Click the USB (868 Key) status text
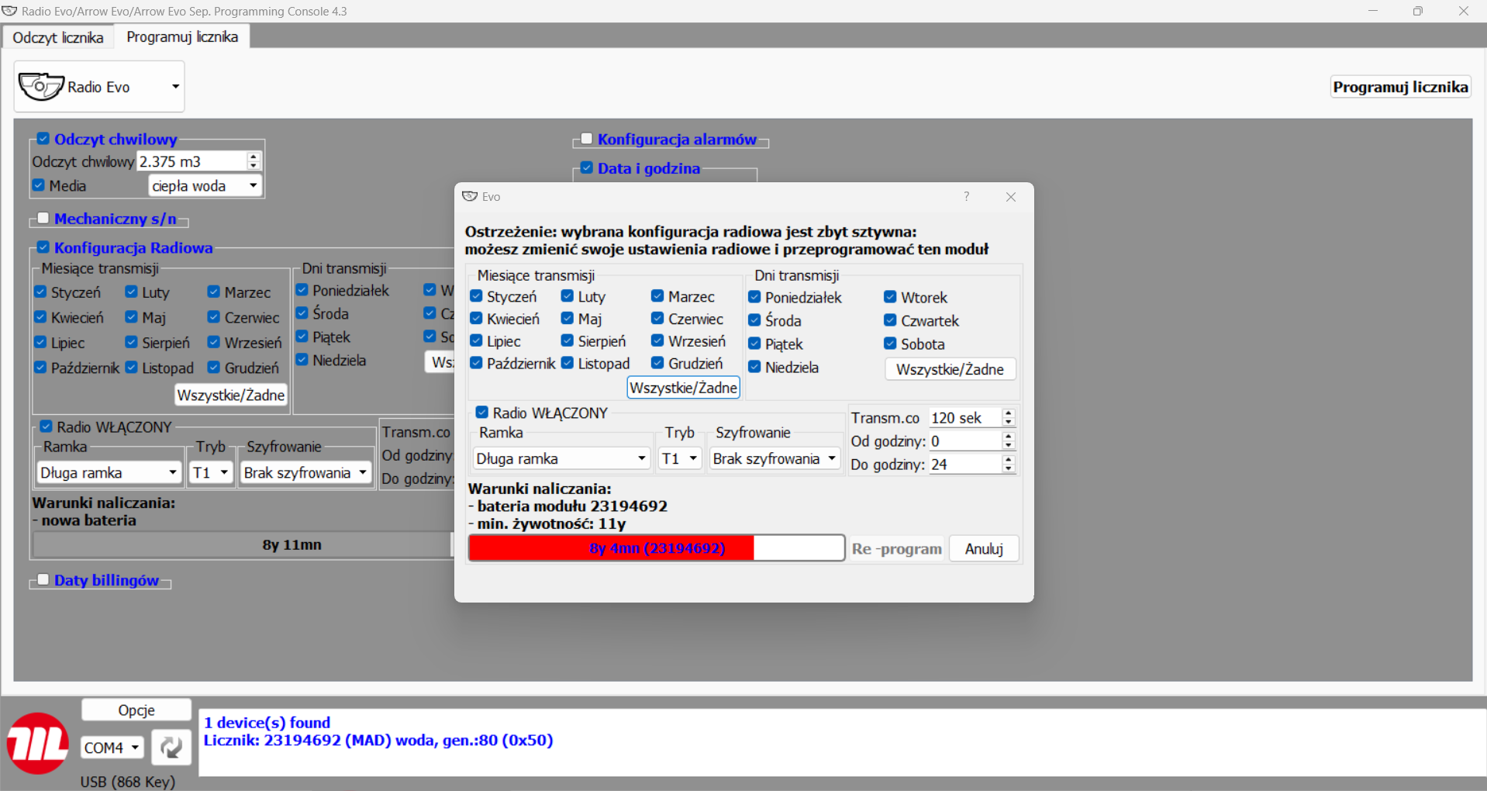1487x791 pixels. [x=128, y=782]
